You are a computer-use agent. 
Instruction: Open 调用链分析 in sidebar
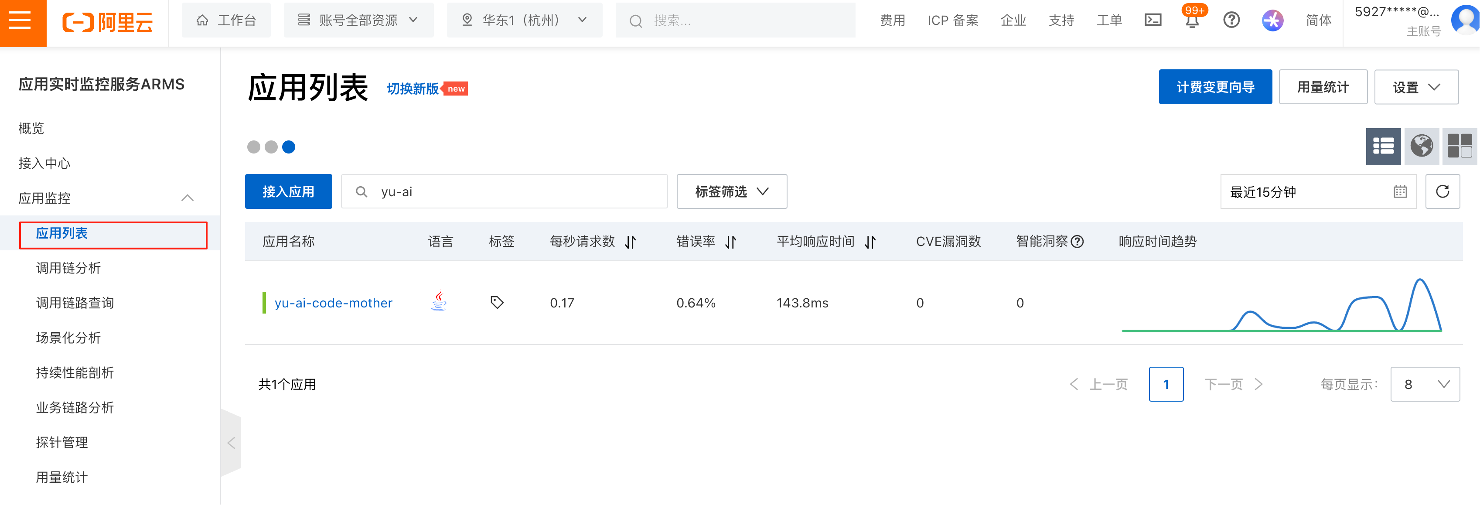click(68, 268)
